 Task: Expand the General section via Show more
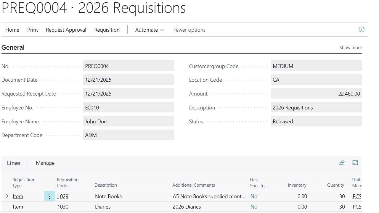[x=351, y=47]
